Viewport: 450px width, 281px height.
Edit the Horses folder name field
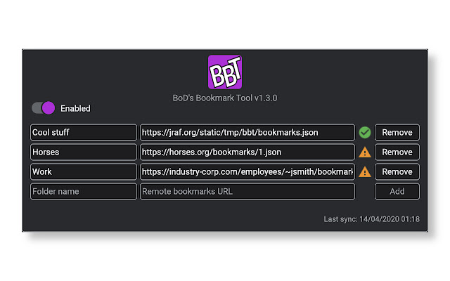pos(84,152)
